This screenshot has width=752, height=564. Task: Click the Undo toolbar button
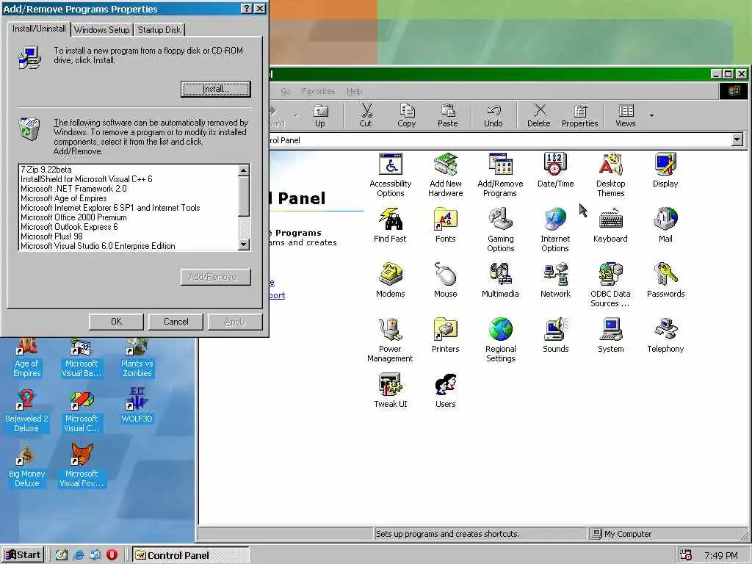tap(493, 116)
